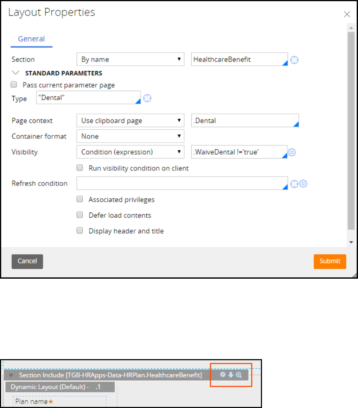Screen dimensions: 358x408
Task: Open the Page context dropdown
Action: coord(130,121)
